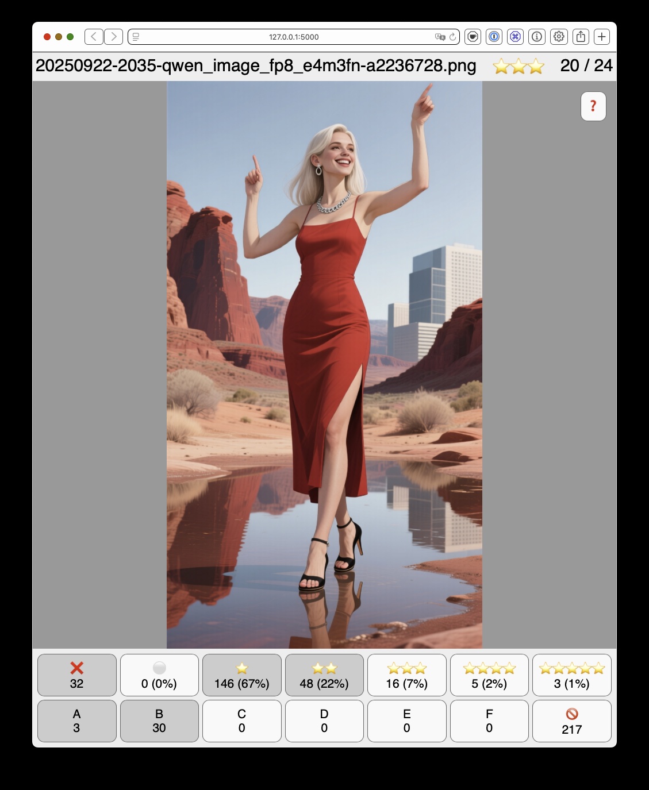
Task: Click the address bar showing 127.0.0.1:5000
Action: point(293,37)
